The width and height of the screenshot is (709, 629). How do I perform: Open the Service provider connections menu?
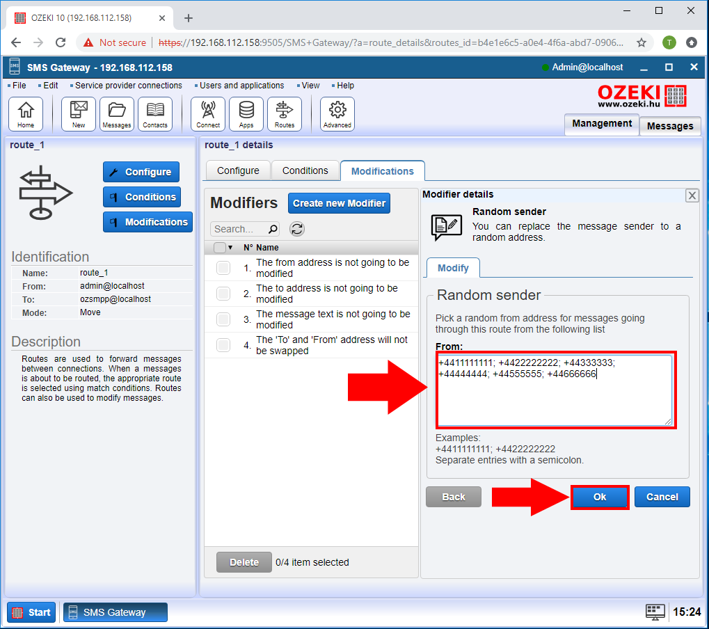pos(128,86)
